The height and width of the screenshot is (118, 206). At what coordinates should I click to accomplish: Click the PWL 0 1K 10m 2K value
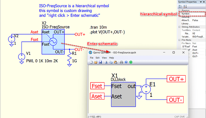[x=42, y=61]
